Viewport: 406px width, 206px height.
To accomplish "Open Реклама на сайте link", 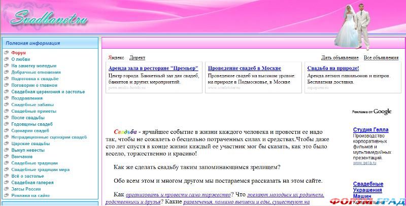I will [30, 195].
